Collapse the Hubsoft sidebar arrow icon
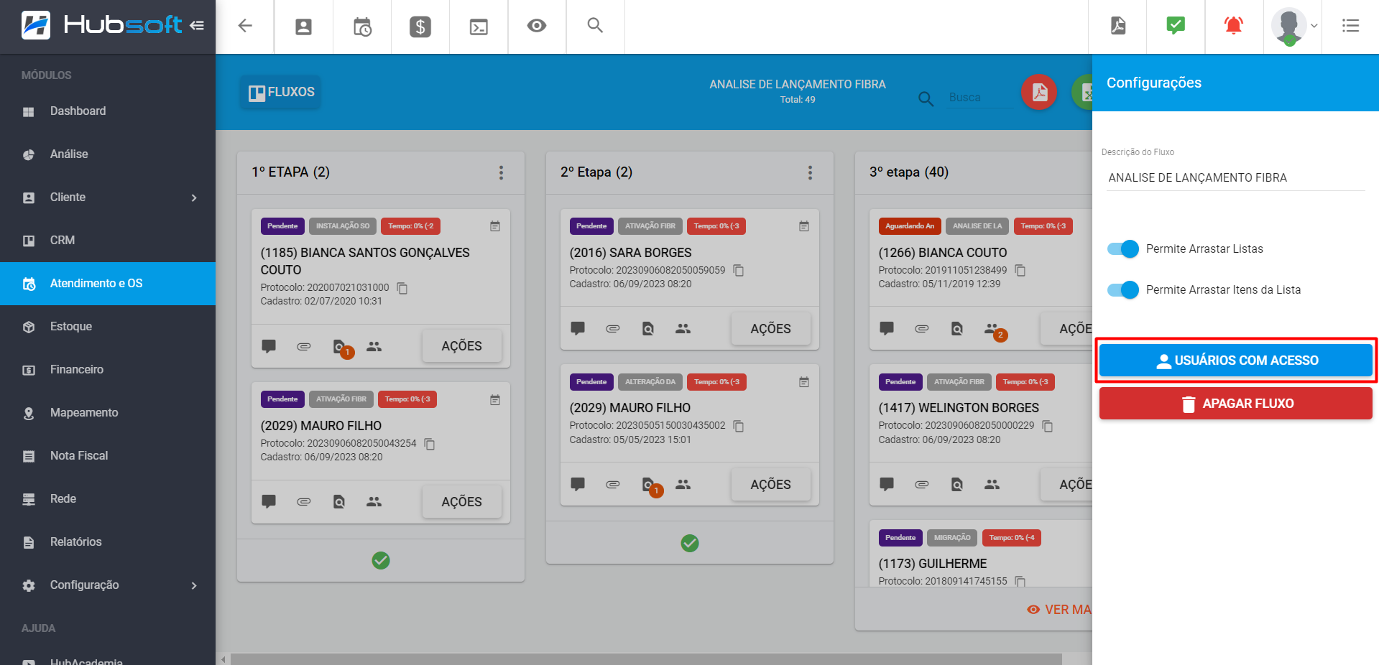1379x665 pixels. 197,26
